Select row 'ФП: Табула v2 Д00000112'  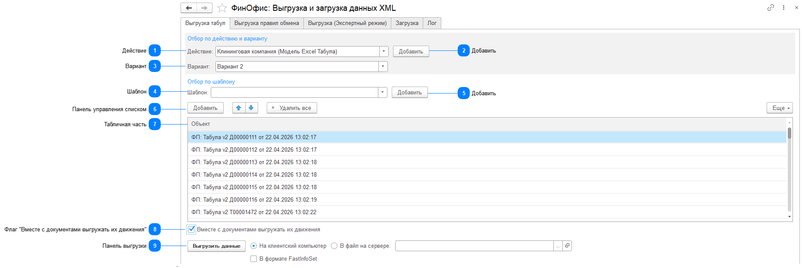pyautogui.click(x=487, y=150)
